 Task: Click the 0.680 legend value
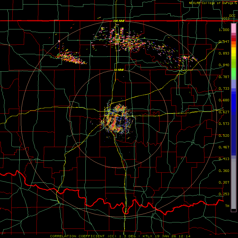pyautogui.click(x=224, y=100)
